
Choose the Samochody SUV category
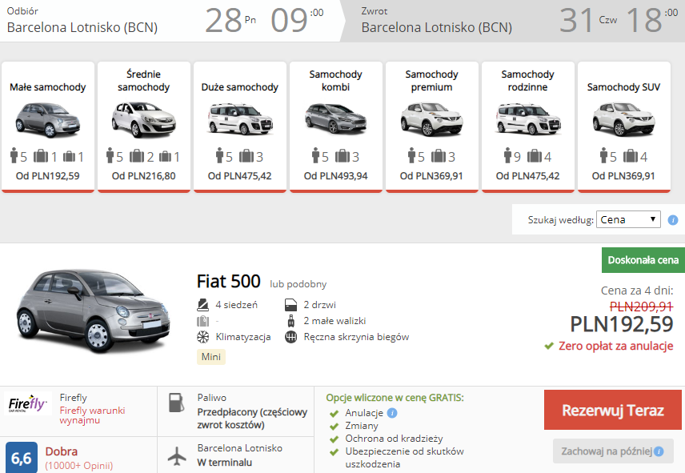click(x=624, y=126)
